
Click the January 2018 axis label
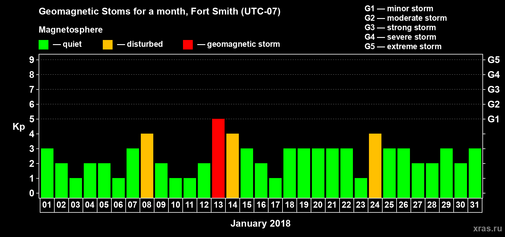point(261,223)
